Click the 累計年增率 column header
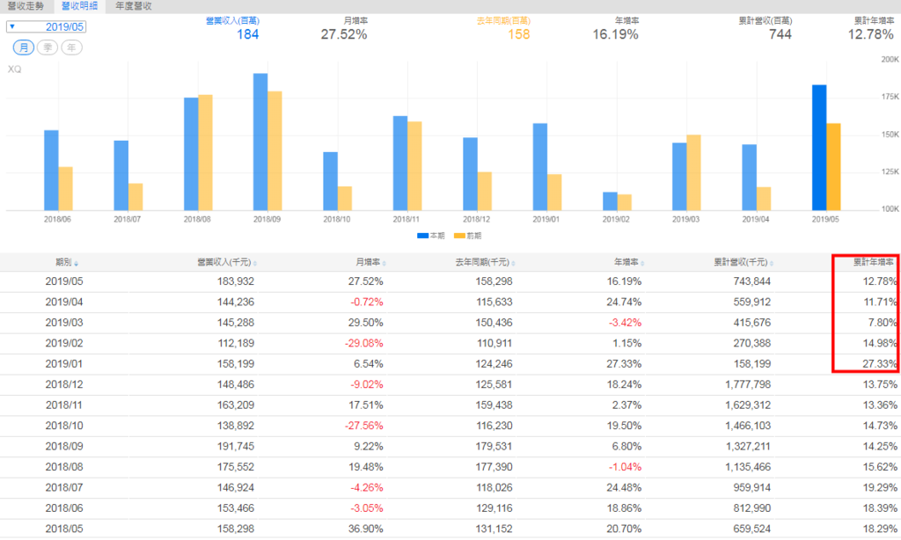 tap(874, 262)
